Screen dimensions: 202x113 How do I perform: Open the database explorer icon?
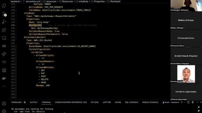pos(4,70)
